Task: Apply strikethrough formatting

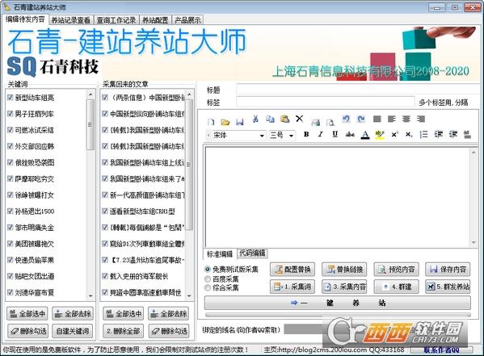Action: point(350,134)
